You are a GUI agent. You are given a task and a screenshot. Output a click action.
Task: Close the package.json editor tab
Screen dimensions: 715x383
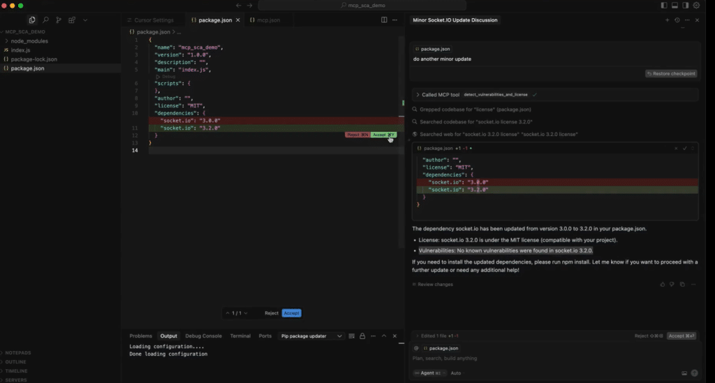237,20
